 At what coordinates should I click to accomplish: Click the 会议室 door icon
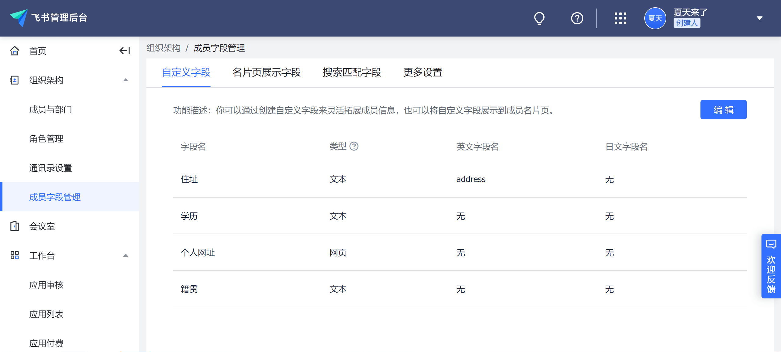(15, 226)
